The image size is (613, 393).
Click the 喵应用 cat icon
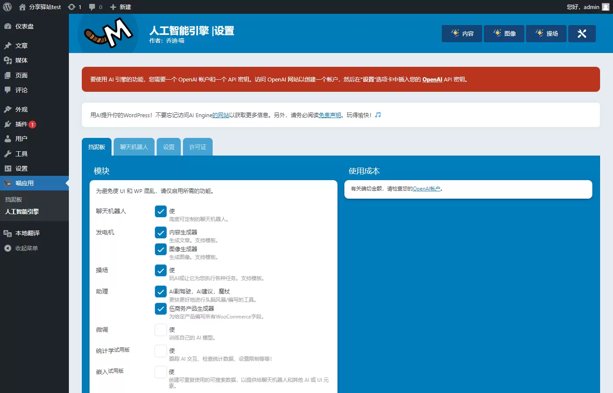[x=8, y=183]
